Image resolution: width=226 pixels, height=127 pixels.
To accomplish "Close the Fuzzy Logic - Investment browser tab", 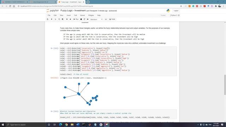I will (x=83, y=2).
